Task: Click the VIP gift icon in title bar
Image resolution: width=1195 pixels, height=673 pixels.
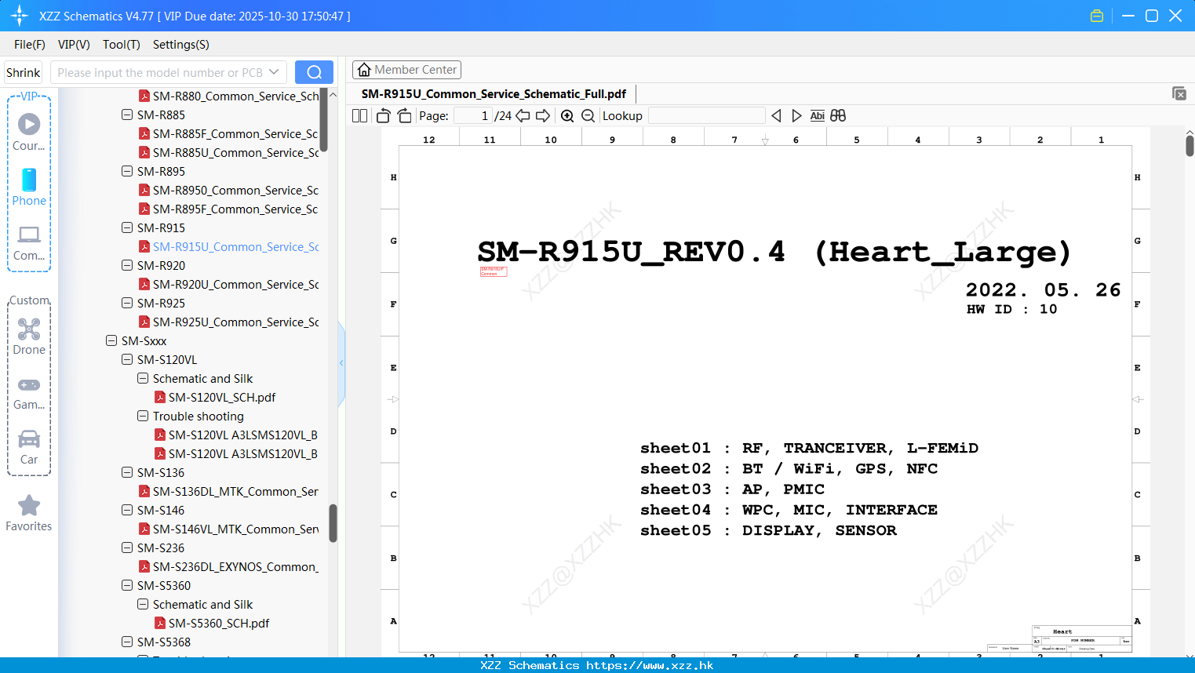Action: [x=1097, y=16]
